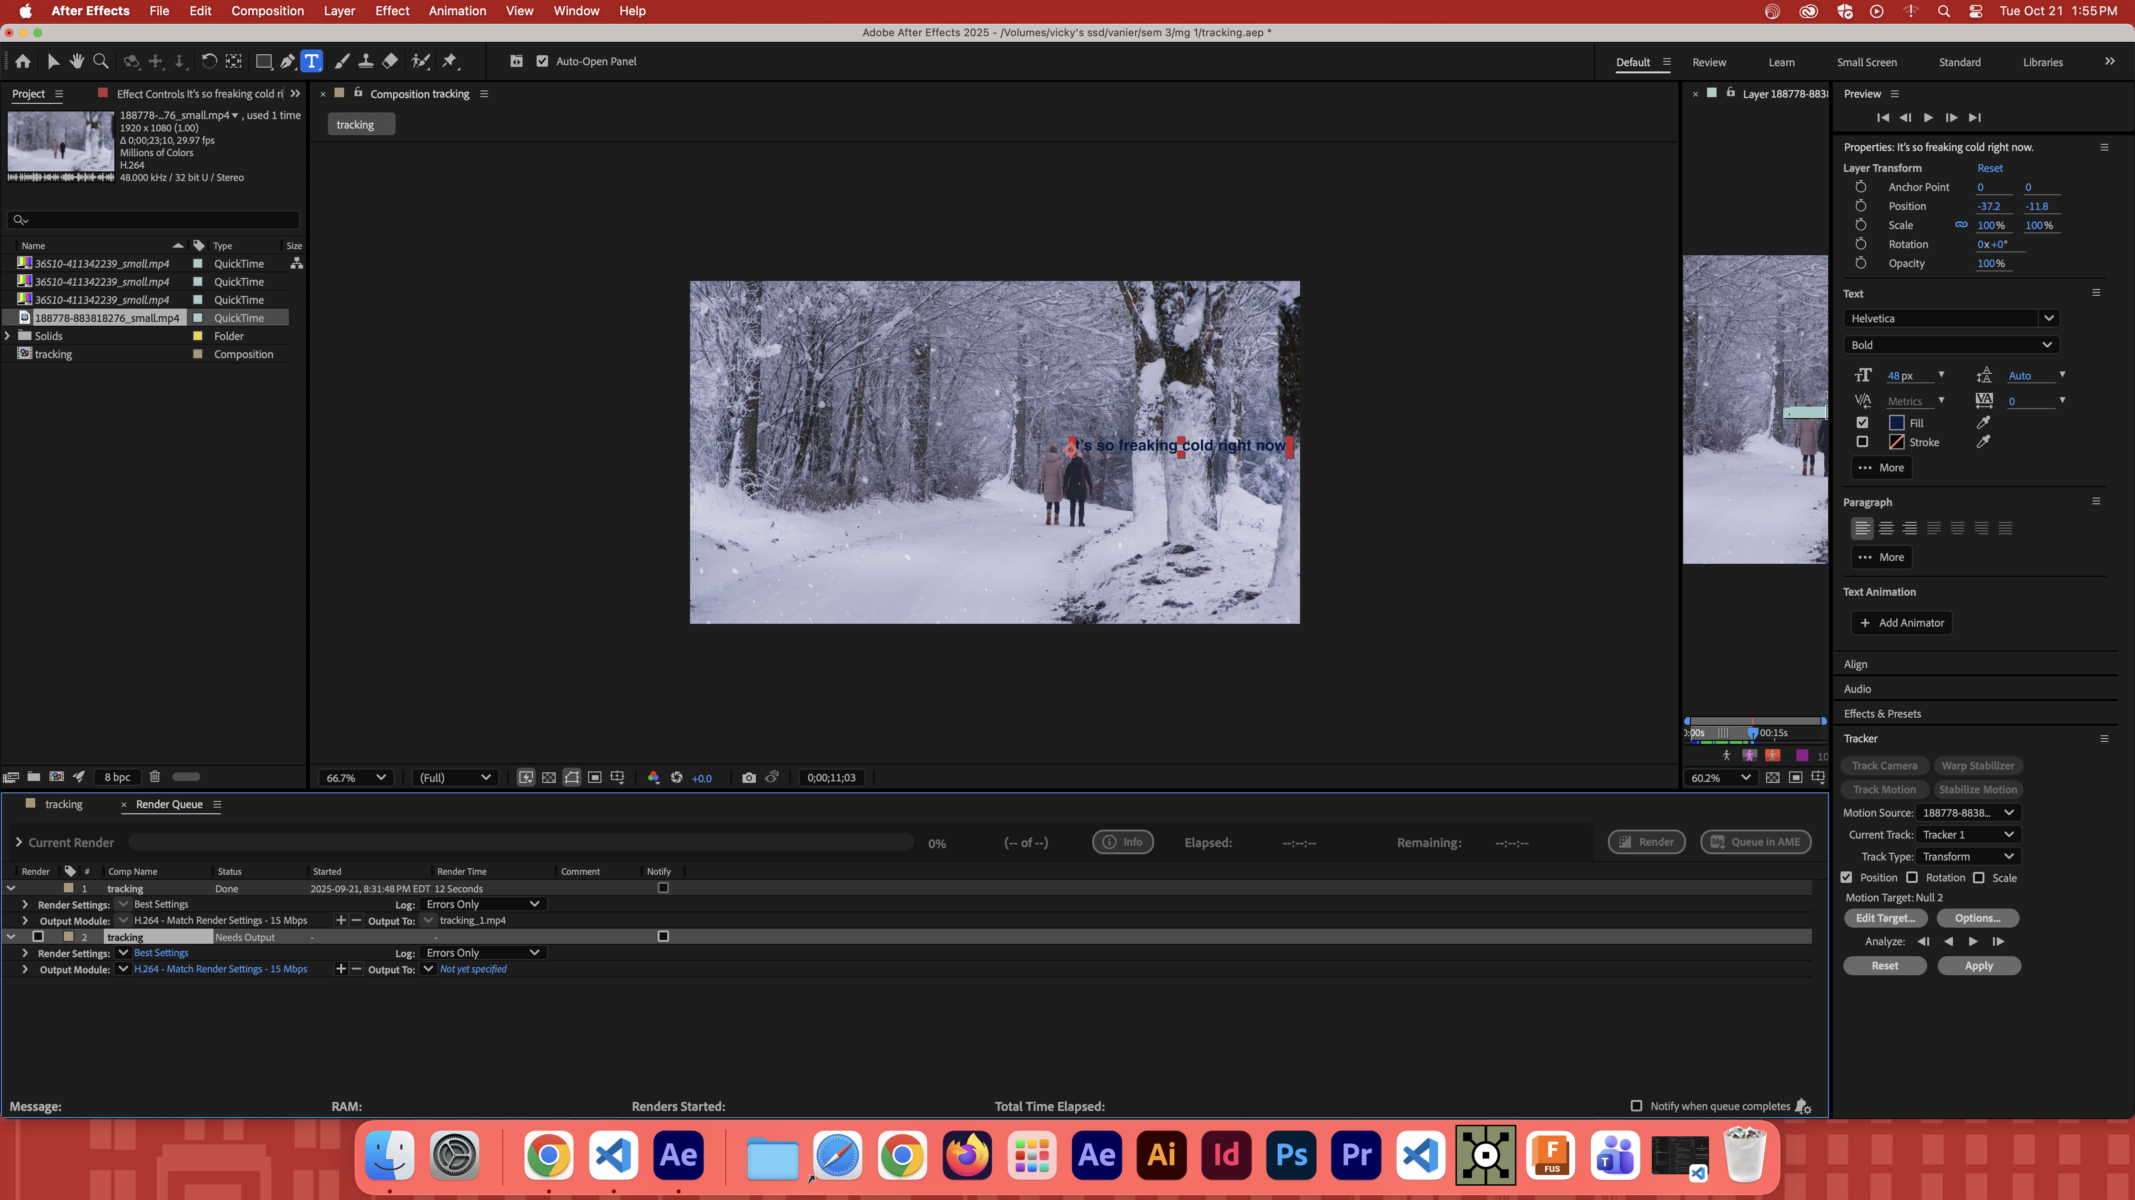The width and height of the screenshot is (2135, 1200).
Task: Select the Pen tool in toolbar
Action: pos(287,61)
